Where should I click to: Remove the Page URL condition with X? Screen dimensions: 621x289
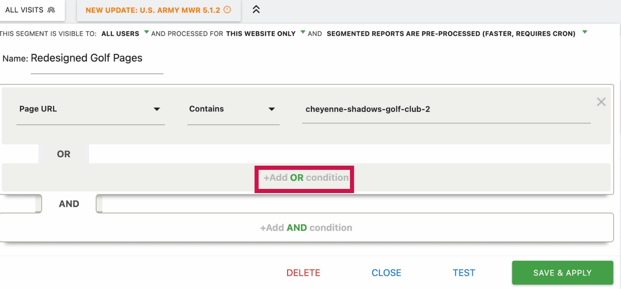point(601,102)
